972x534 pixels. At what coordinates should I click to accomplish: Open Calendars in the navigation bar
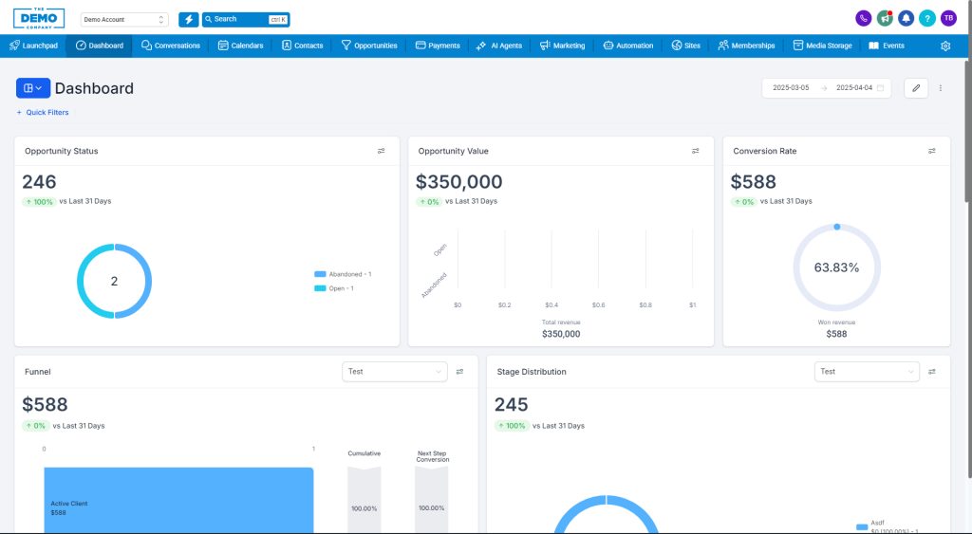click(x=240, y=46)
